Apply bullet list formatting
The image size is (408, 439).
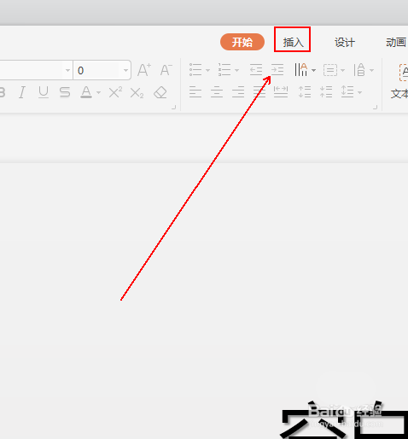[x=195, y=70]
